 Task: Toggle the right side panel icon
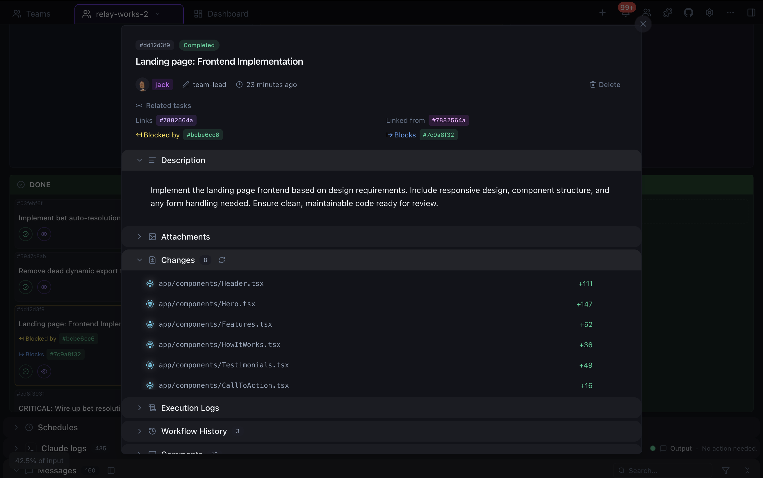[752, 13]
